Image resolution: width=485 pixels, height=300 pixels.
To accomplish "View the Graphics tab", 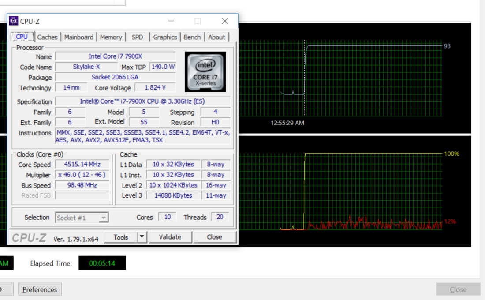I will (165, 37).
